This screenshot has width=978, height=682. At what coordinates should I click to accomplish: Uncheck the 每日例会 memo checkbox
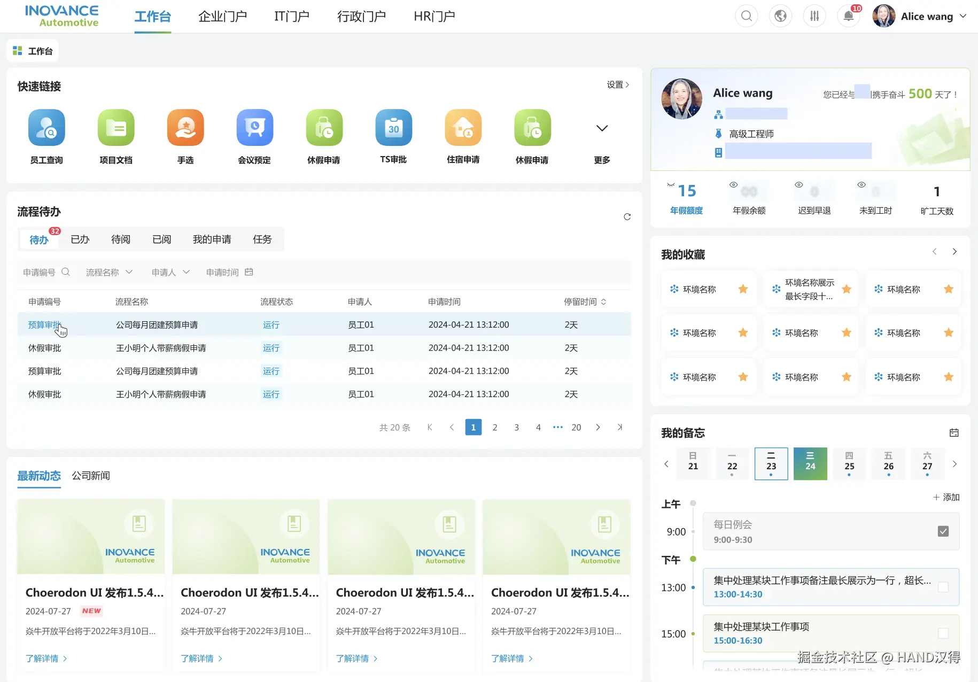(x=943, y=531)
